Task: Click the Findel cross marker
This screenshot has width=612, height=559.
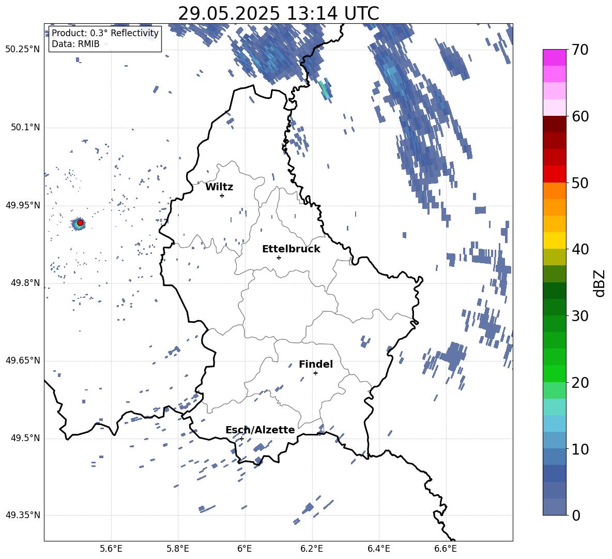Action: tap(315, 373)
